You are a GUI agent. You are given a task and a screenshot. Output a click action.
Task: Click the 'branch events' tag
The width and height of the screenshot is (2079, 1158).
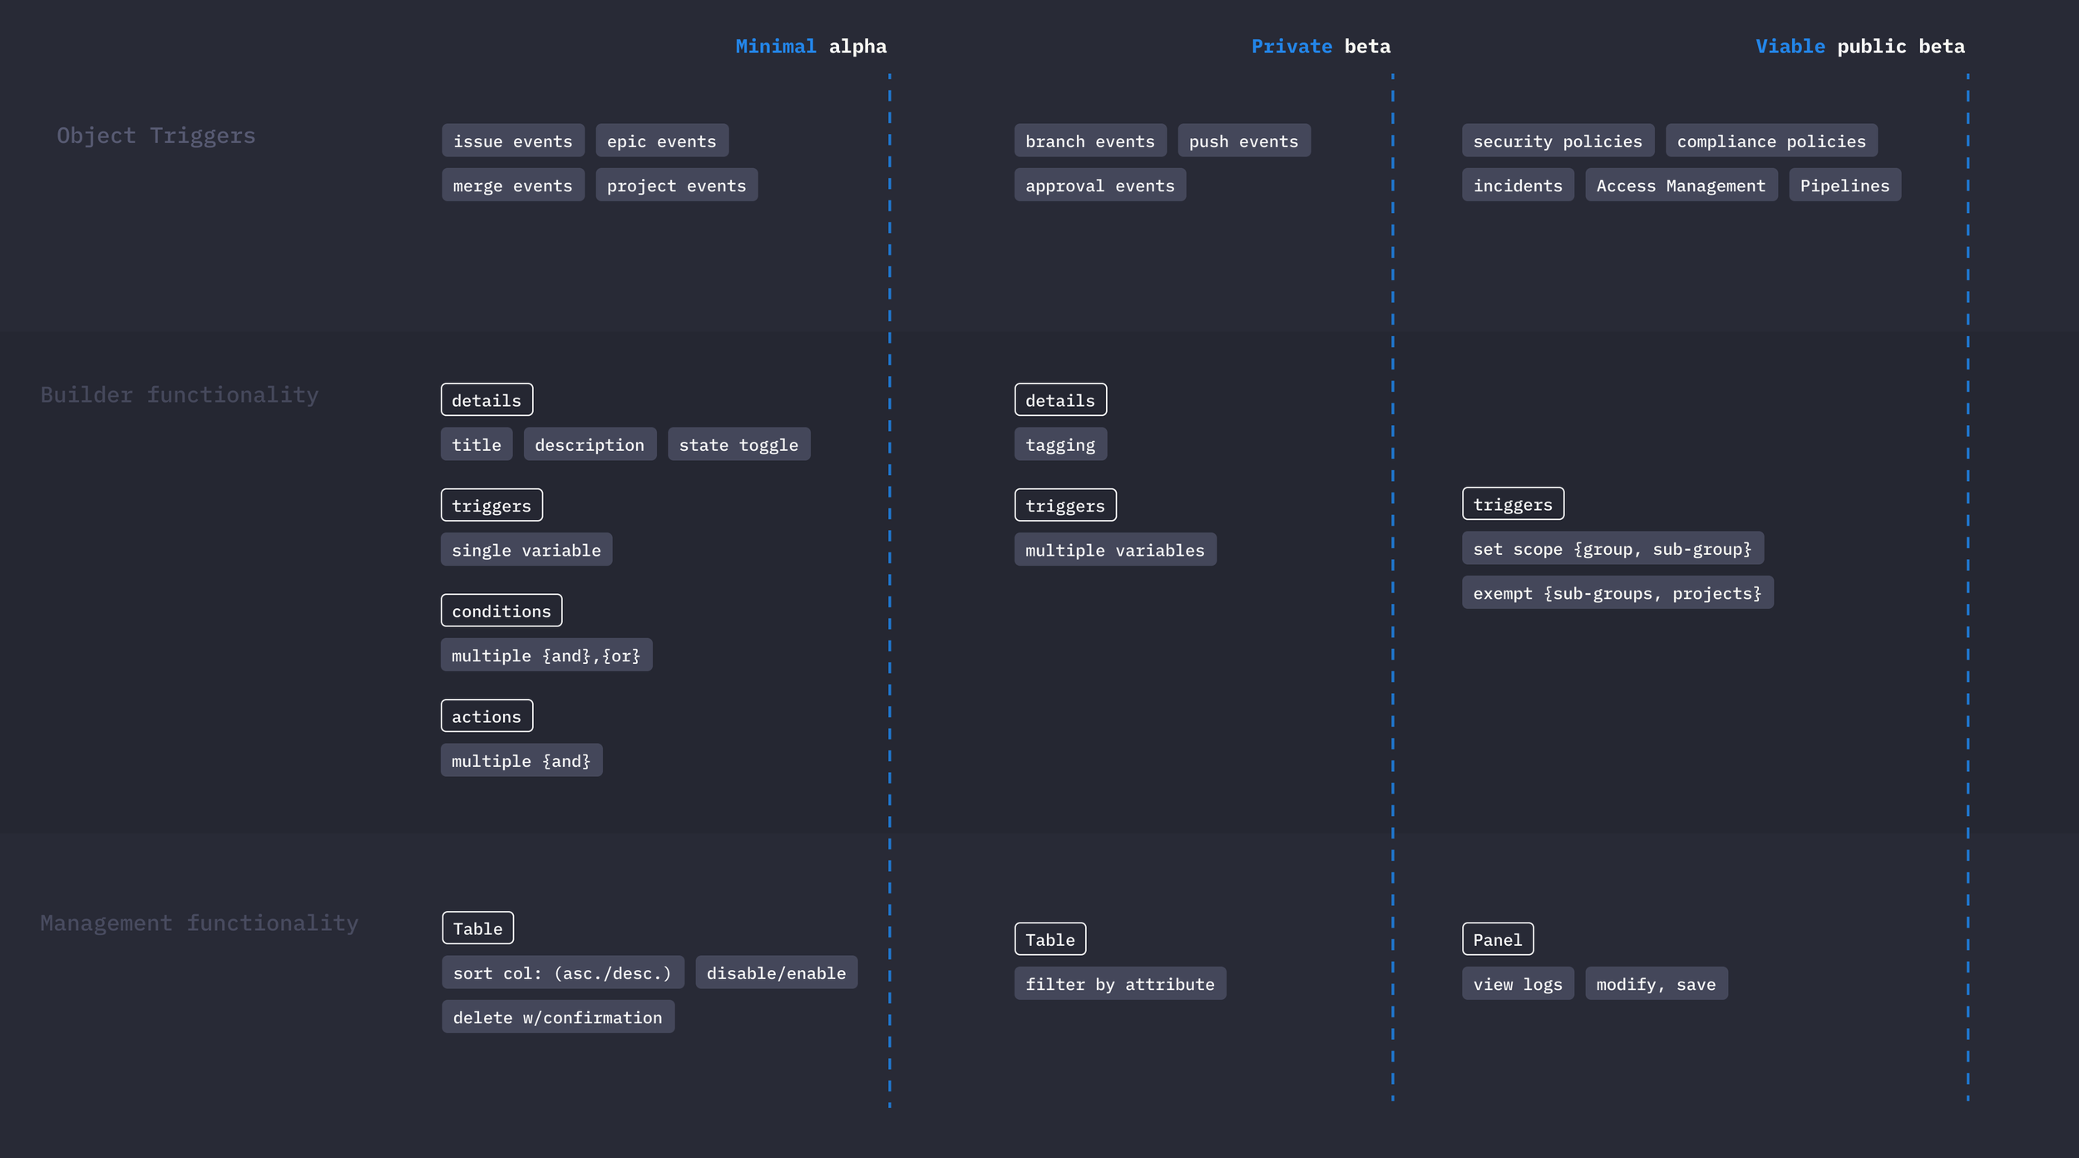1089,141
